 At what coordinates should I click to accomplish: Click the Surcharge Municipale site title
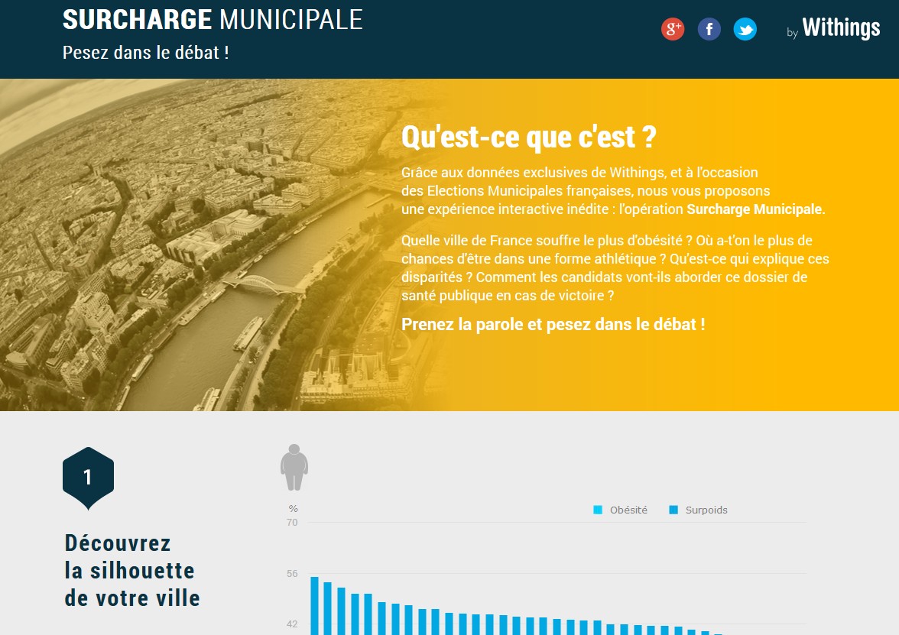(x=213, y=20)
